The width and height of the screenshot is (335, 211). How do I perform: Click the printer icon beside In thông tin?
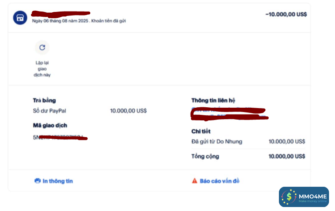pyautogui.click(x=38, y=181)
